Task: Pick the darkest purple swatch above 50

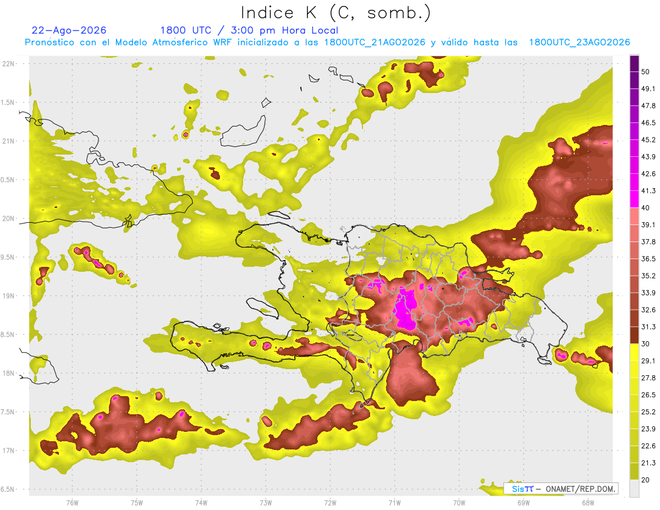Action: pyautogui.click(x=634, y=63)
